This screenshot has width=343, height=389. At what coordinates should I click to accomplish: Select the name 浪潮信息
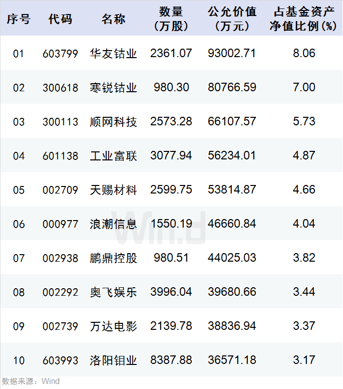pos(113,224)
